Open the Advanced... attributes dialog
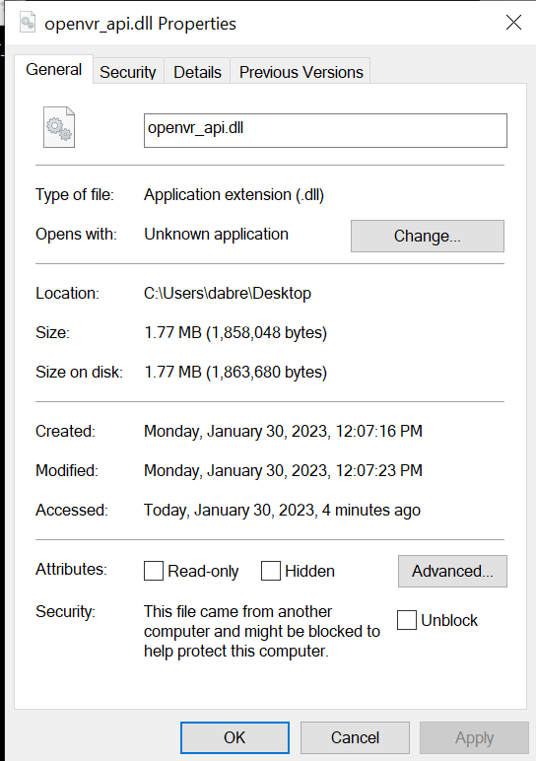This screenshot has height=761, width=536. pos(452,571)
